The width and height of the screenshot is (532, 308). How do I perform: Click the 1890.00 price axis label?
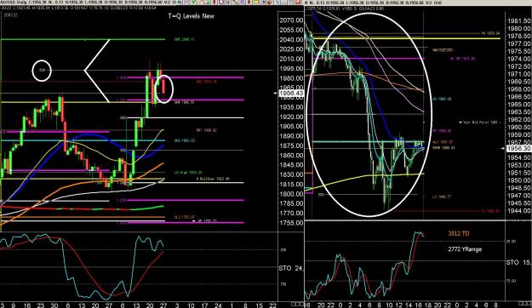pyautogui.click(x=291, y=136)
